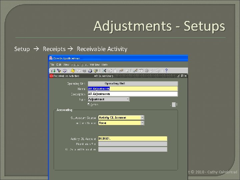The image size is (240, 180).
Task: Click the red Oracle icon of Receivables Activities window
Action: point(51,76)
